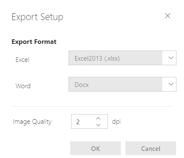Click the Export Setup dialog title
This screenshot has height=158, width=184.
coord(37,17)
